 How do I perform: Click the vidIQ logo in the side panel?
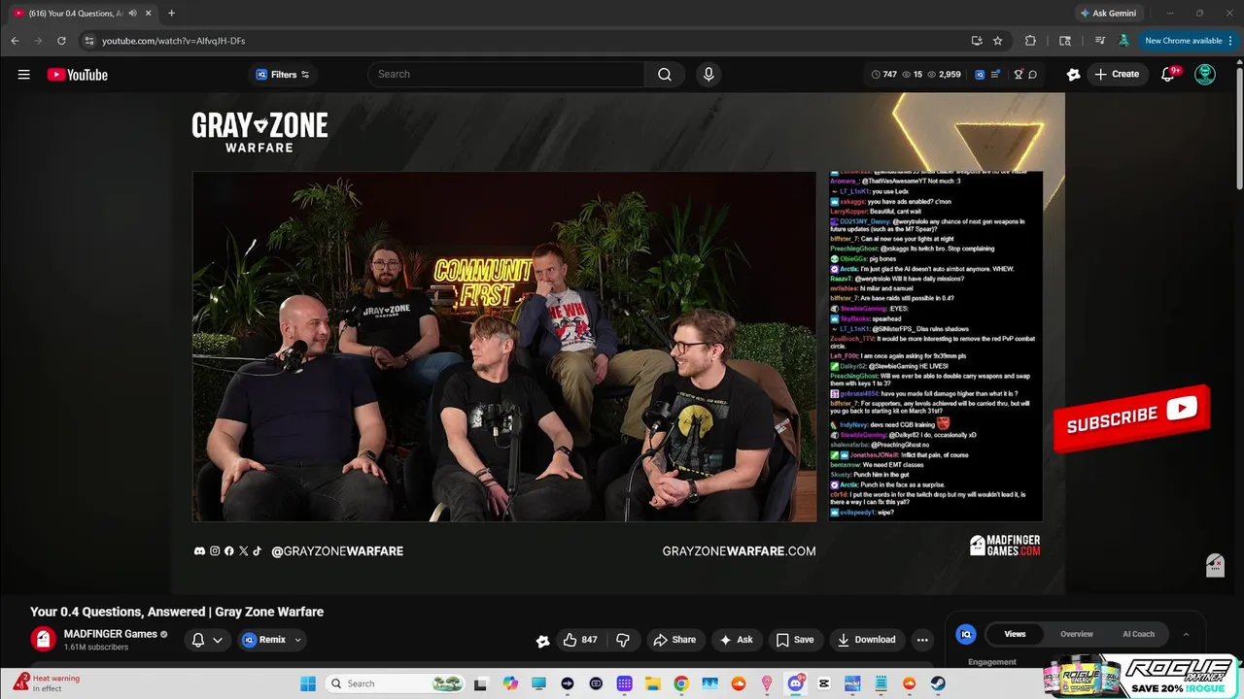[x=966, y=634]
